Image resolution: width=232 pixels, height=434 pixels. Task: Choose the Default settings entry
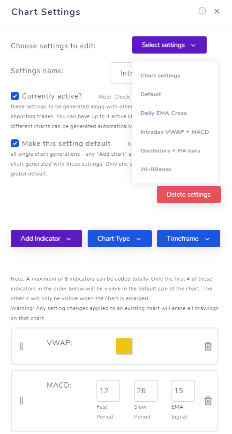click(151, 94)
